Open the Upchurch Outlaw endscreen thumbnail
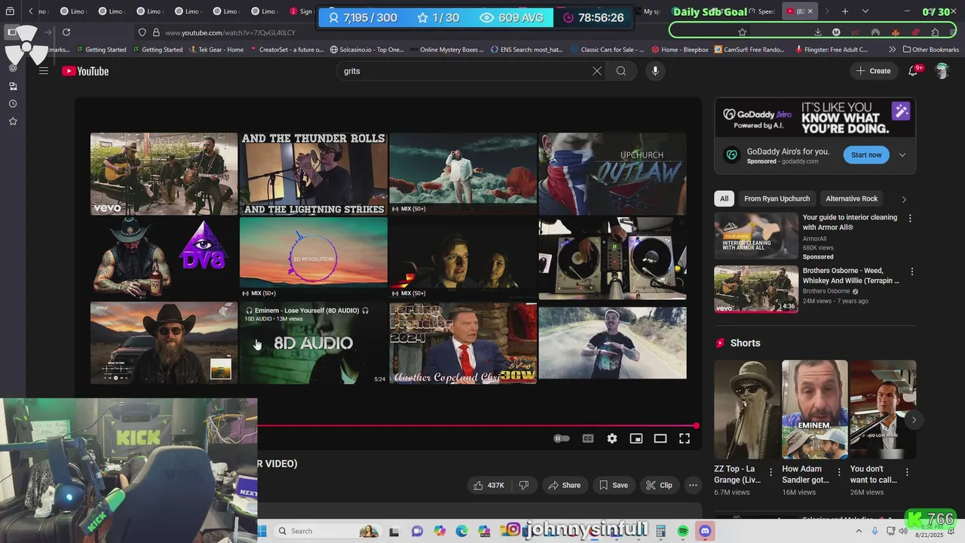 pyautogui.click(x=612, y=174)
